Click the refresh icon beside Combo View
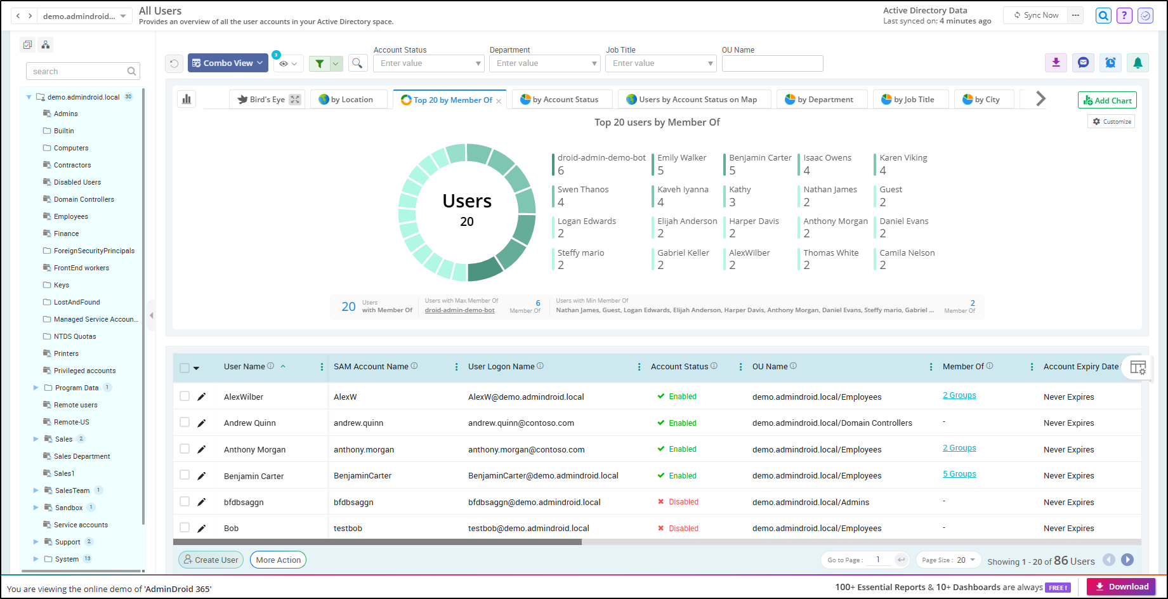Screen dimensions: 1168x599 [x=174, y=63]
